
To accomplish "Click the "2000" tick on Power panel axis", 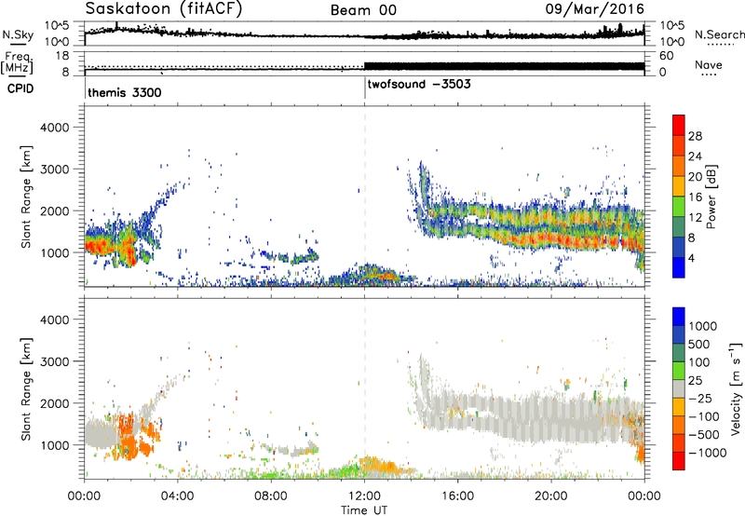I will [x=54, y=210].
